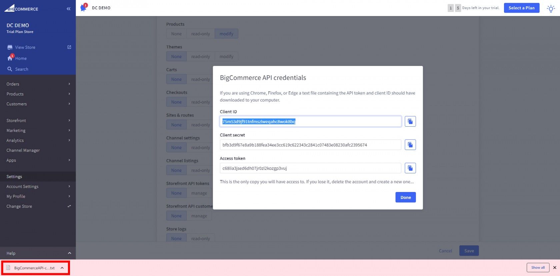Image resolution: width=560 pixels, height=276 pixels.
Task: Set Store logs permission to read-only
Action: click(201, 238)
